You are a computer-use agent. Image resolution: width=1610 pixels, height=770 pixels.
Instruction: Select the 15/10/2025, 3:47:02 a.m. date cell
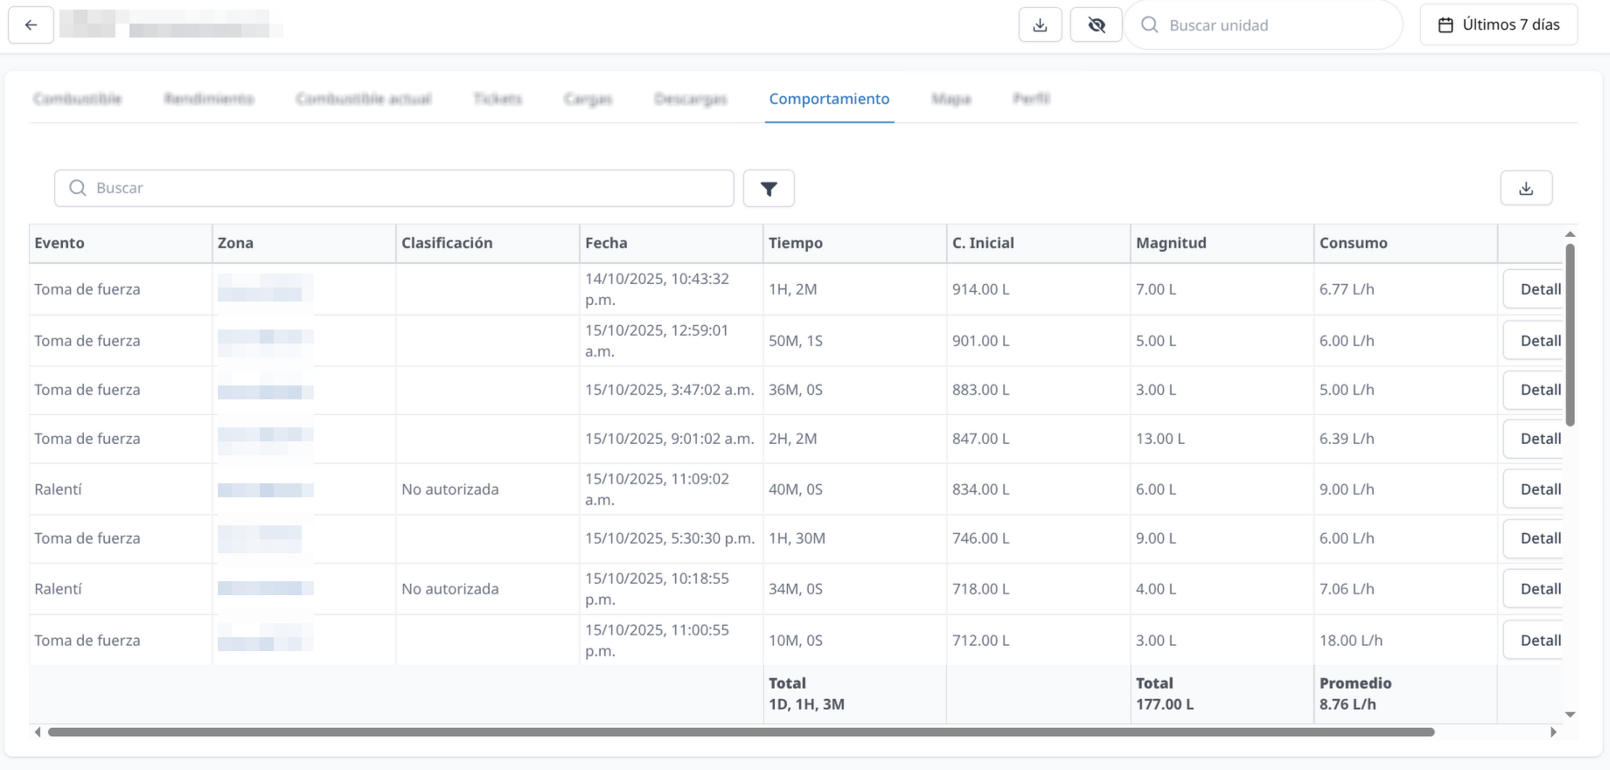pos(670,390)
